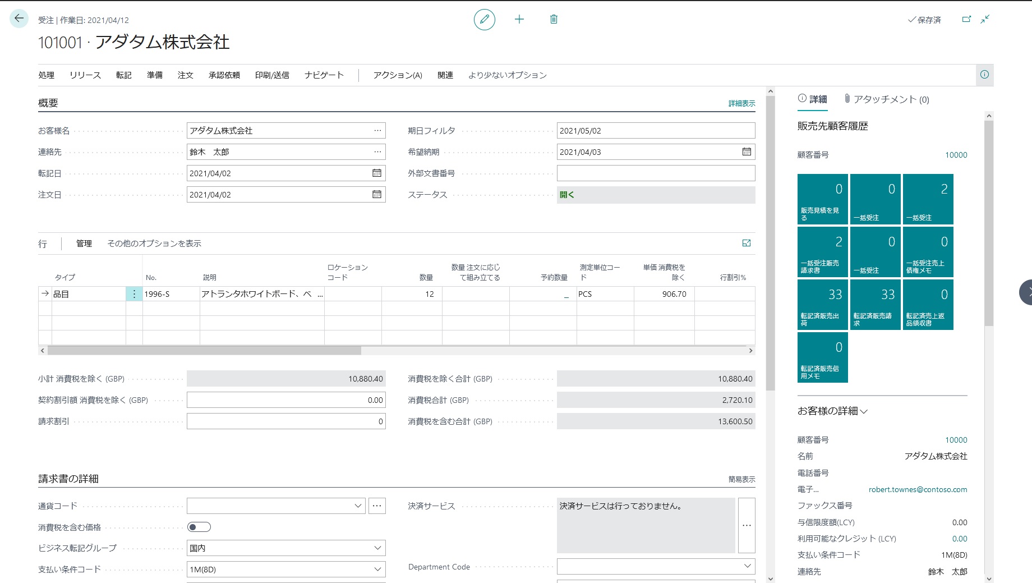
Task: Click the pencil edit icon
Action: 485,20
